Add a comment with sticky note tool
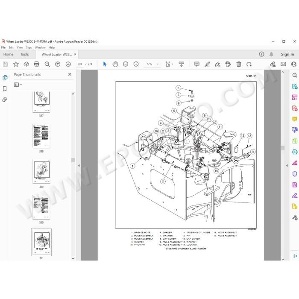This screenshot has width=299, height=299. coord(197,64)
